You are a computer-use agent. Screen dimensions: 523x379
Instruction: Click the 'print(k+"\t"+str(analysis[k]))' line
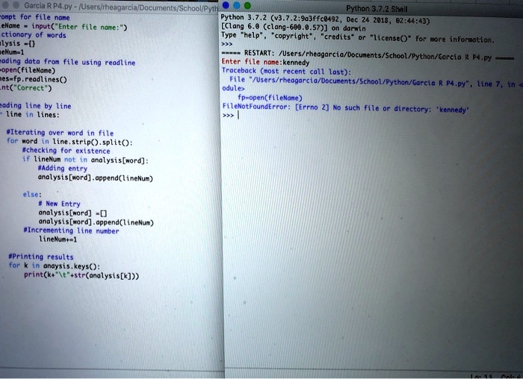tap(81, 275)
